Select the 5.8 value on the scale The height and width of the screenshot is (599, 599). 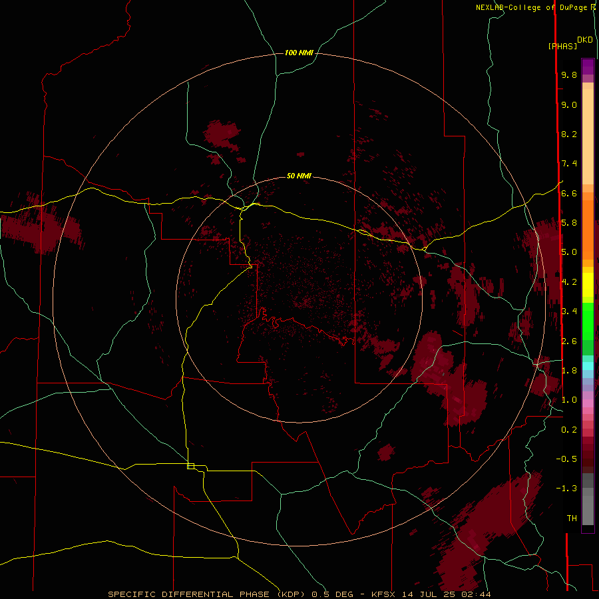pos(569,223)
